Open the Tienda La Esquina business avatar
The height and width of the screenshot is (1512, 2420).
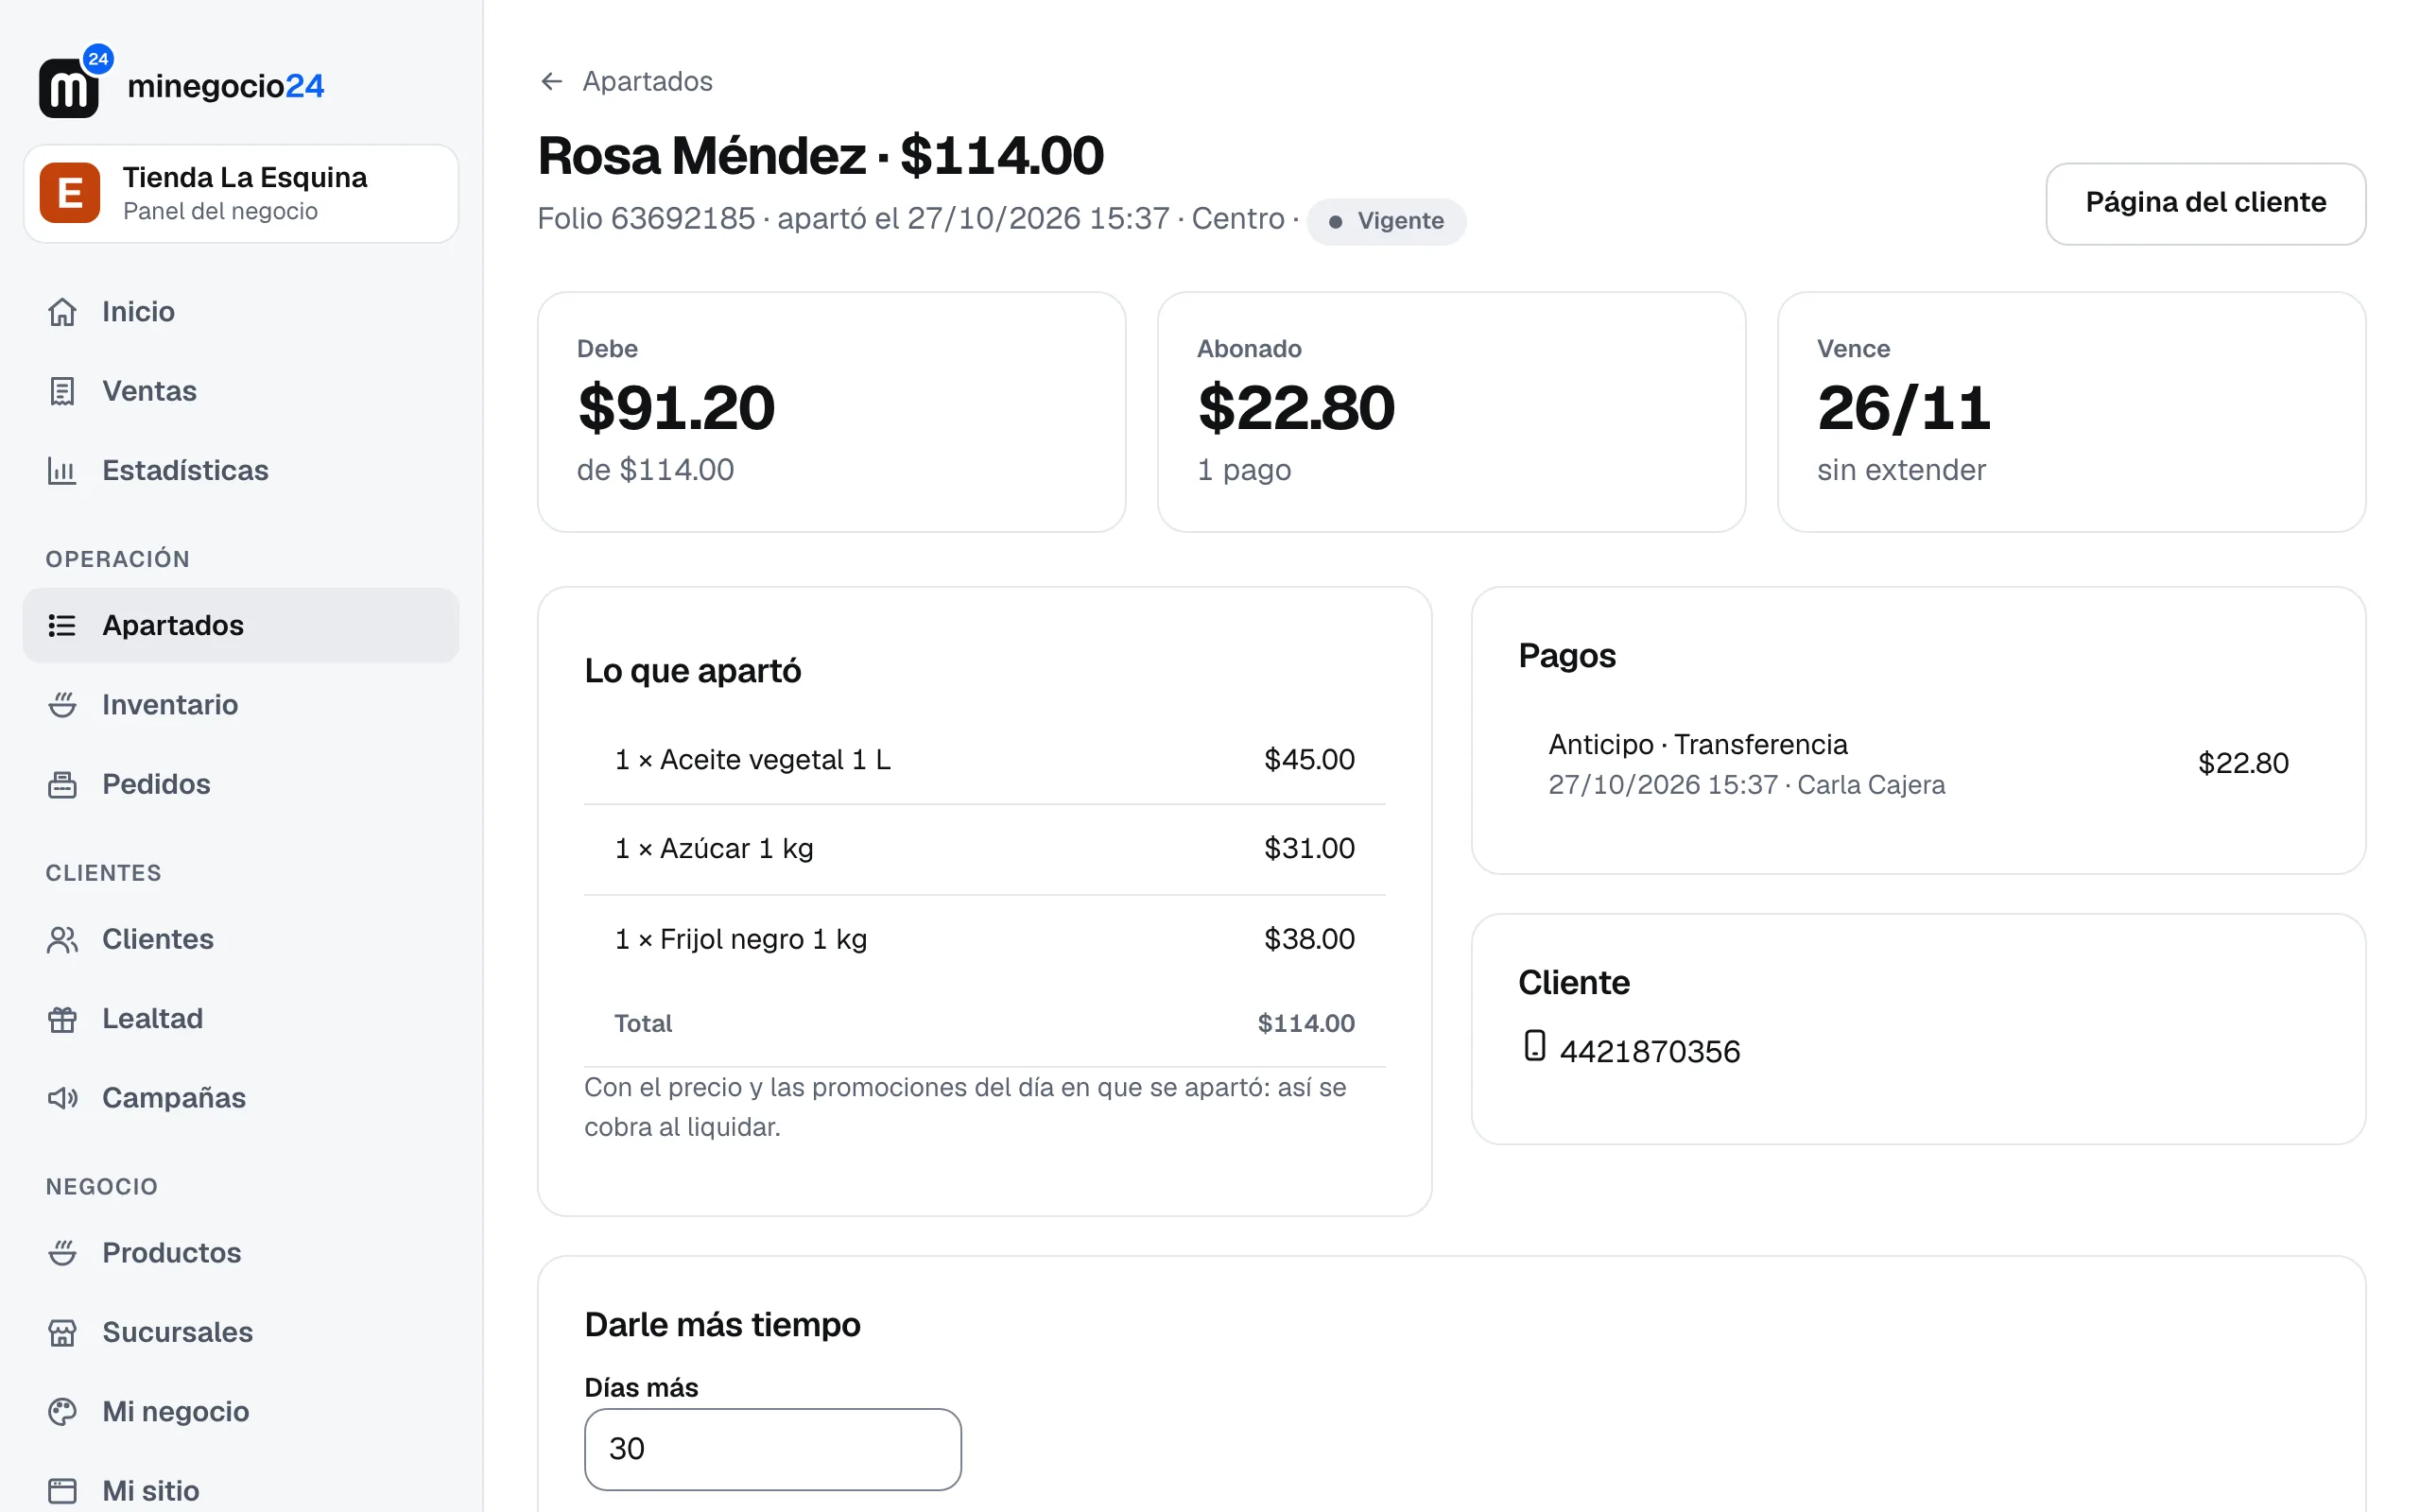point(70,192)
